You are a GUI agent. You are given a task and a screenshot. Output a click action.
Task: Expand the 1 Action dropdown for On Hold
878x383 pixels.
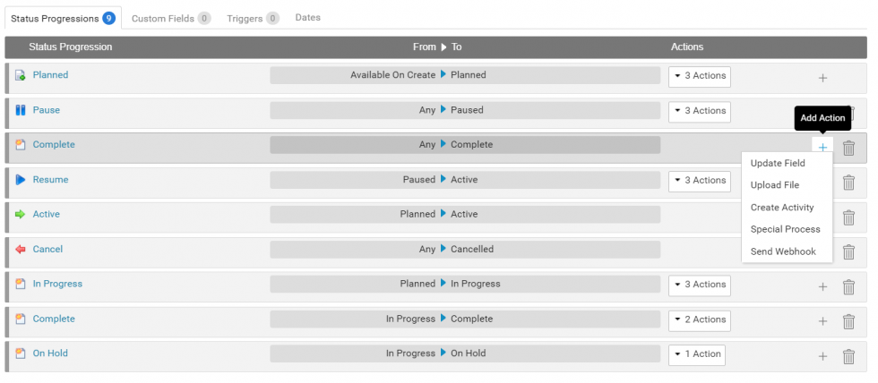tap(697, 354)
